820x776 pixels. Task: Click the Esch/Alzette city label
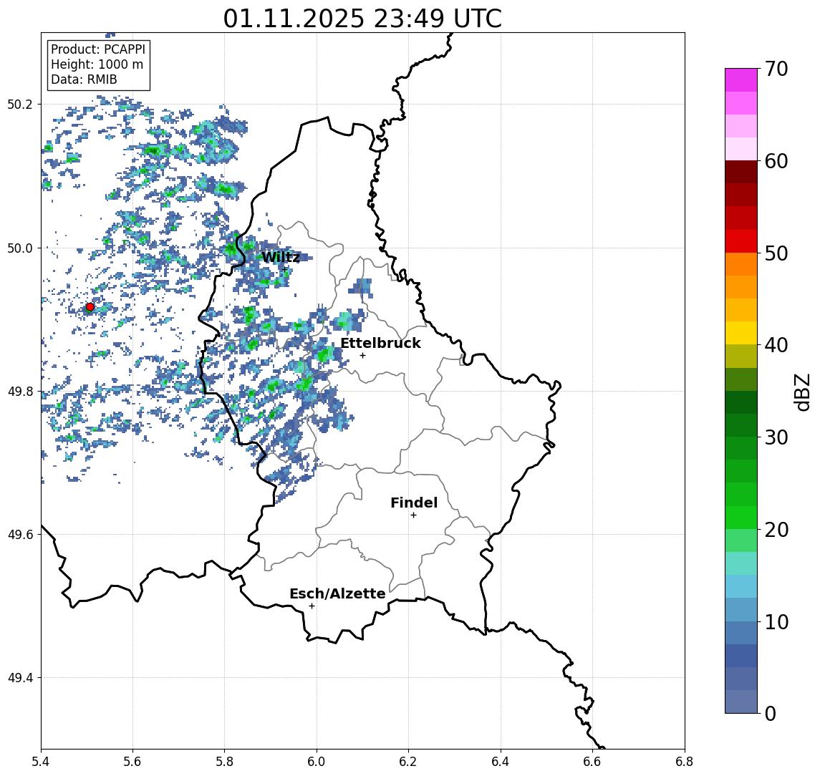click(x=337, y=593)
